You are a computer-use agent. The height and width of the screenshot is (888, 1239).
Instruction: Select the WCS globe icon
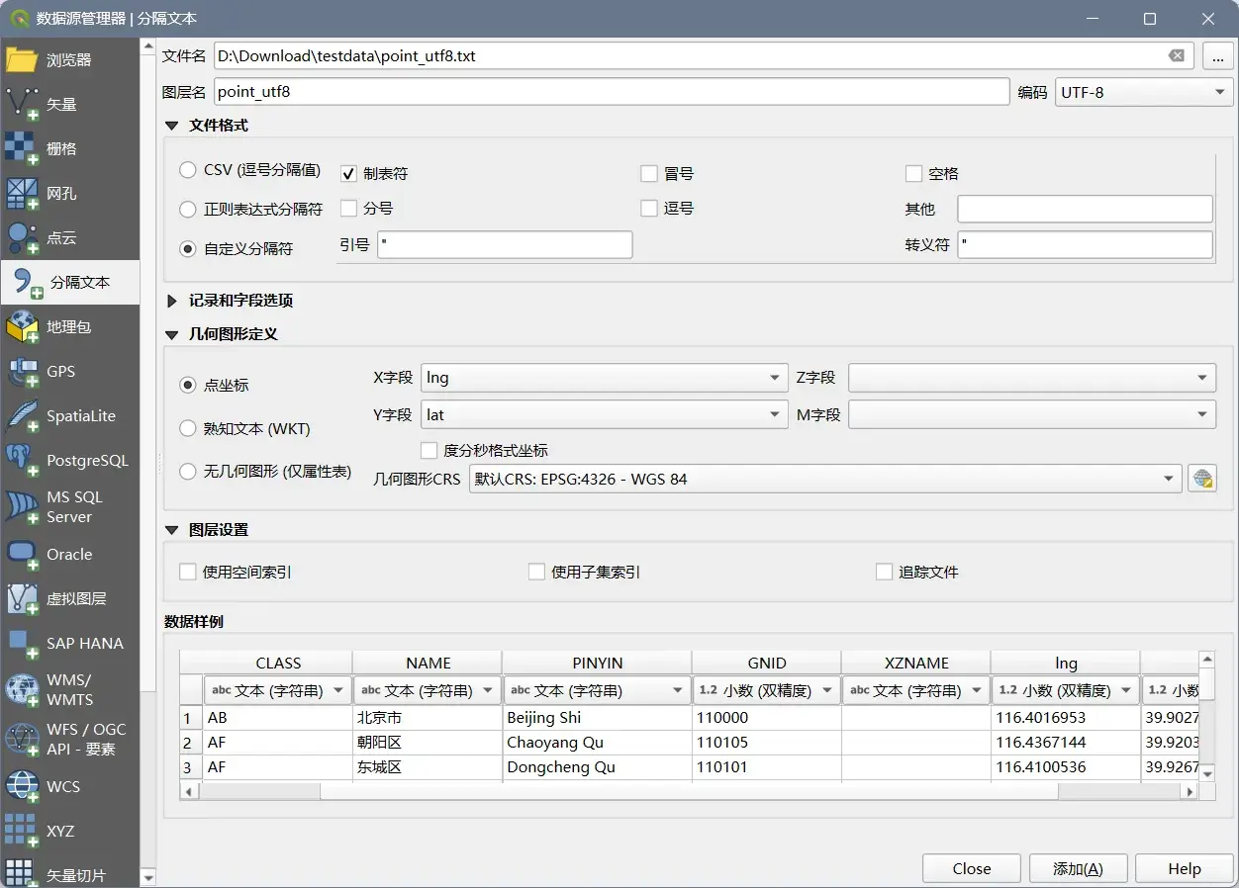pos(22,786)
